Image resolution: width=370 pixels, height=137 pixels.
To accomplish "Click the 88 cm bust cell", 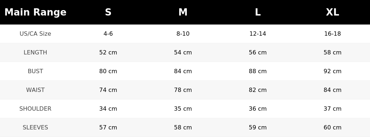I will (x=258, y=71).
